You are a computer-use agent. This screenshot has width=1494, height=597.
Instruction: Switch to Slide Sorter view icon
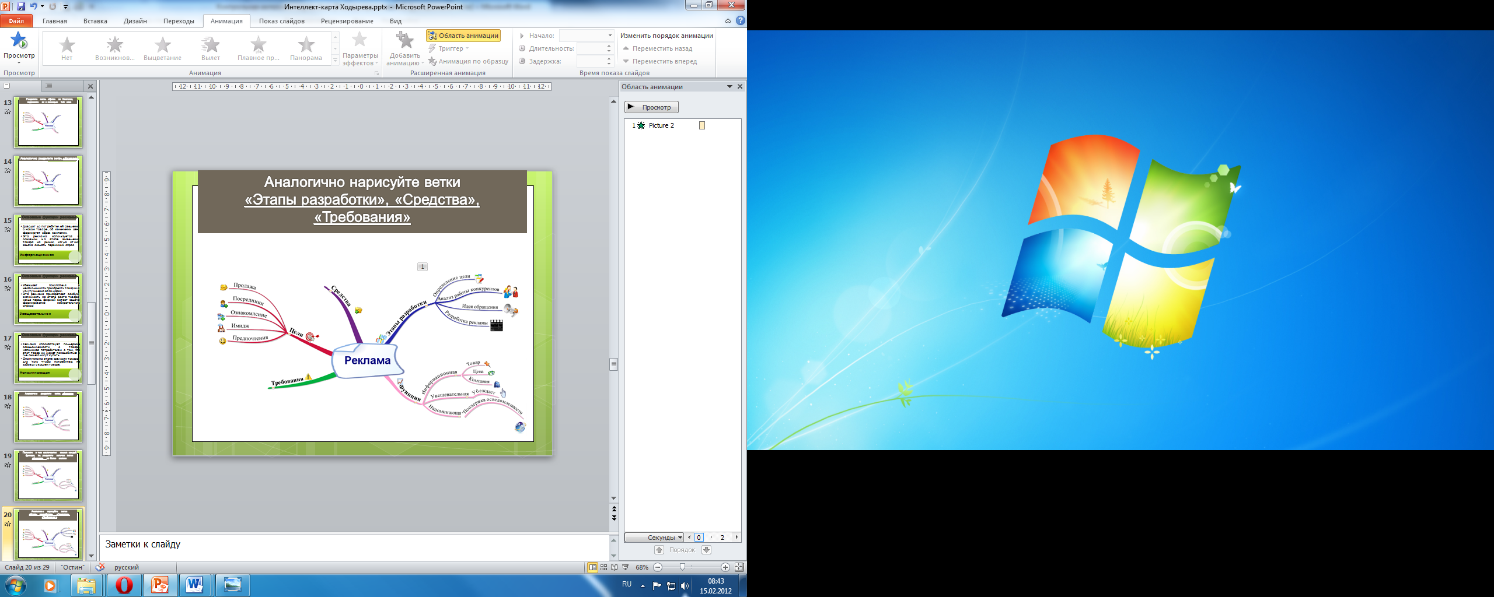tap(604, 567)
